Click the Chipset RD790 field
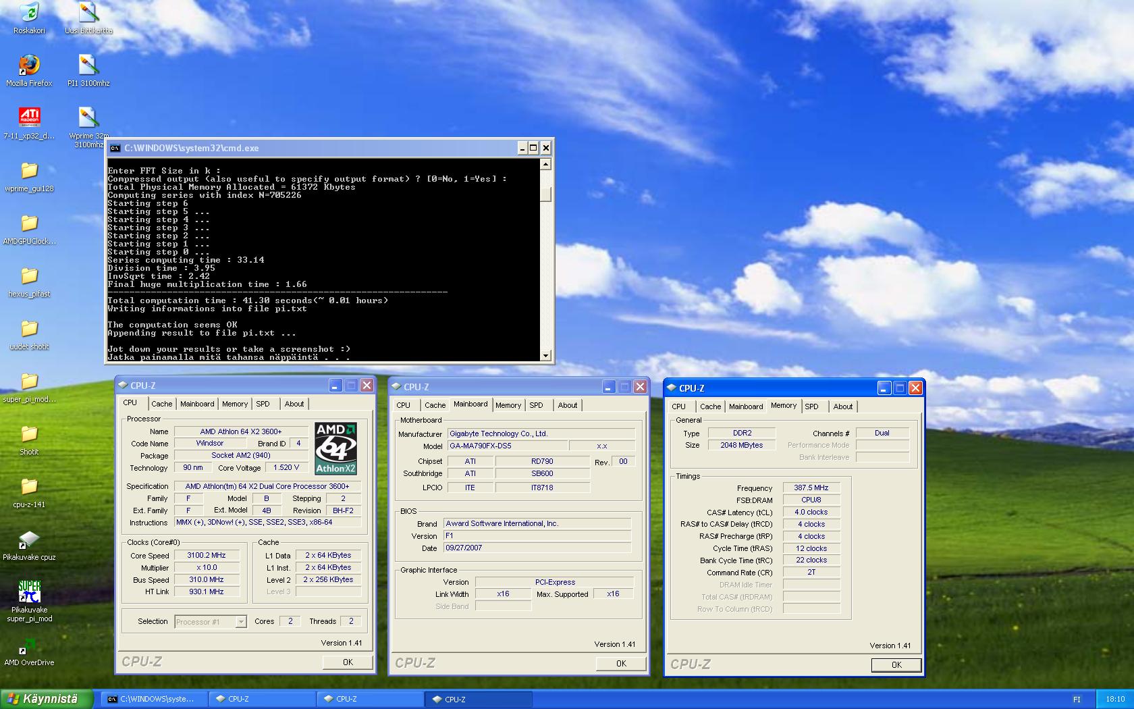This screenshot has width=1134, height=709. 542,461
